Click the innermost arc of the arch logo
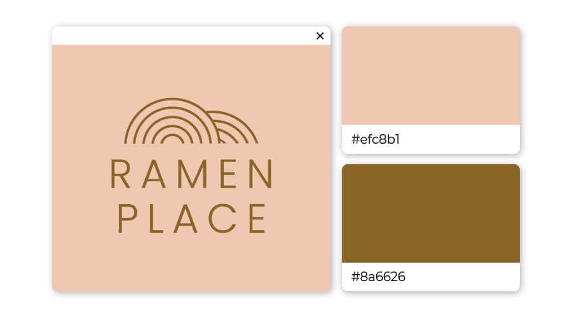 pos(172,139)
